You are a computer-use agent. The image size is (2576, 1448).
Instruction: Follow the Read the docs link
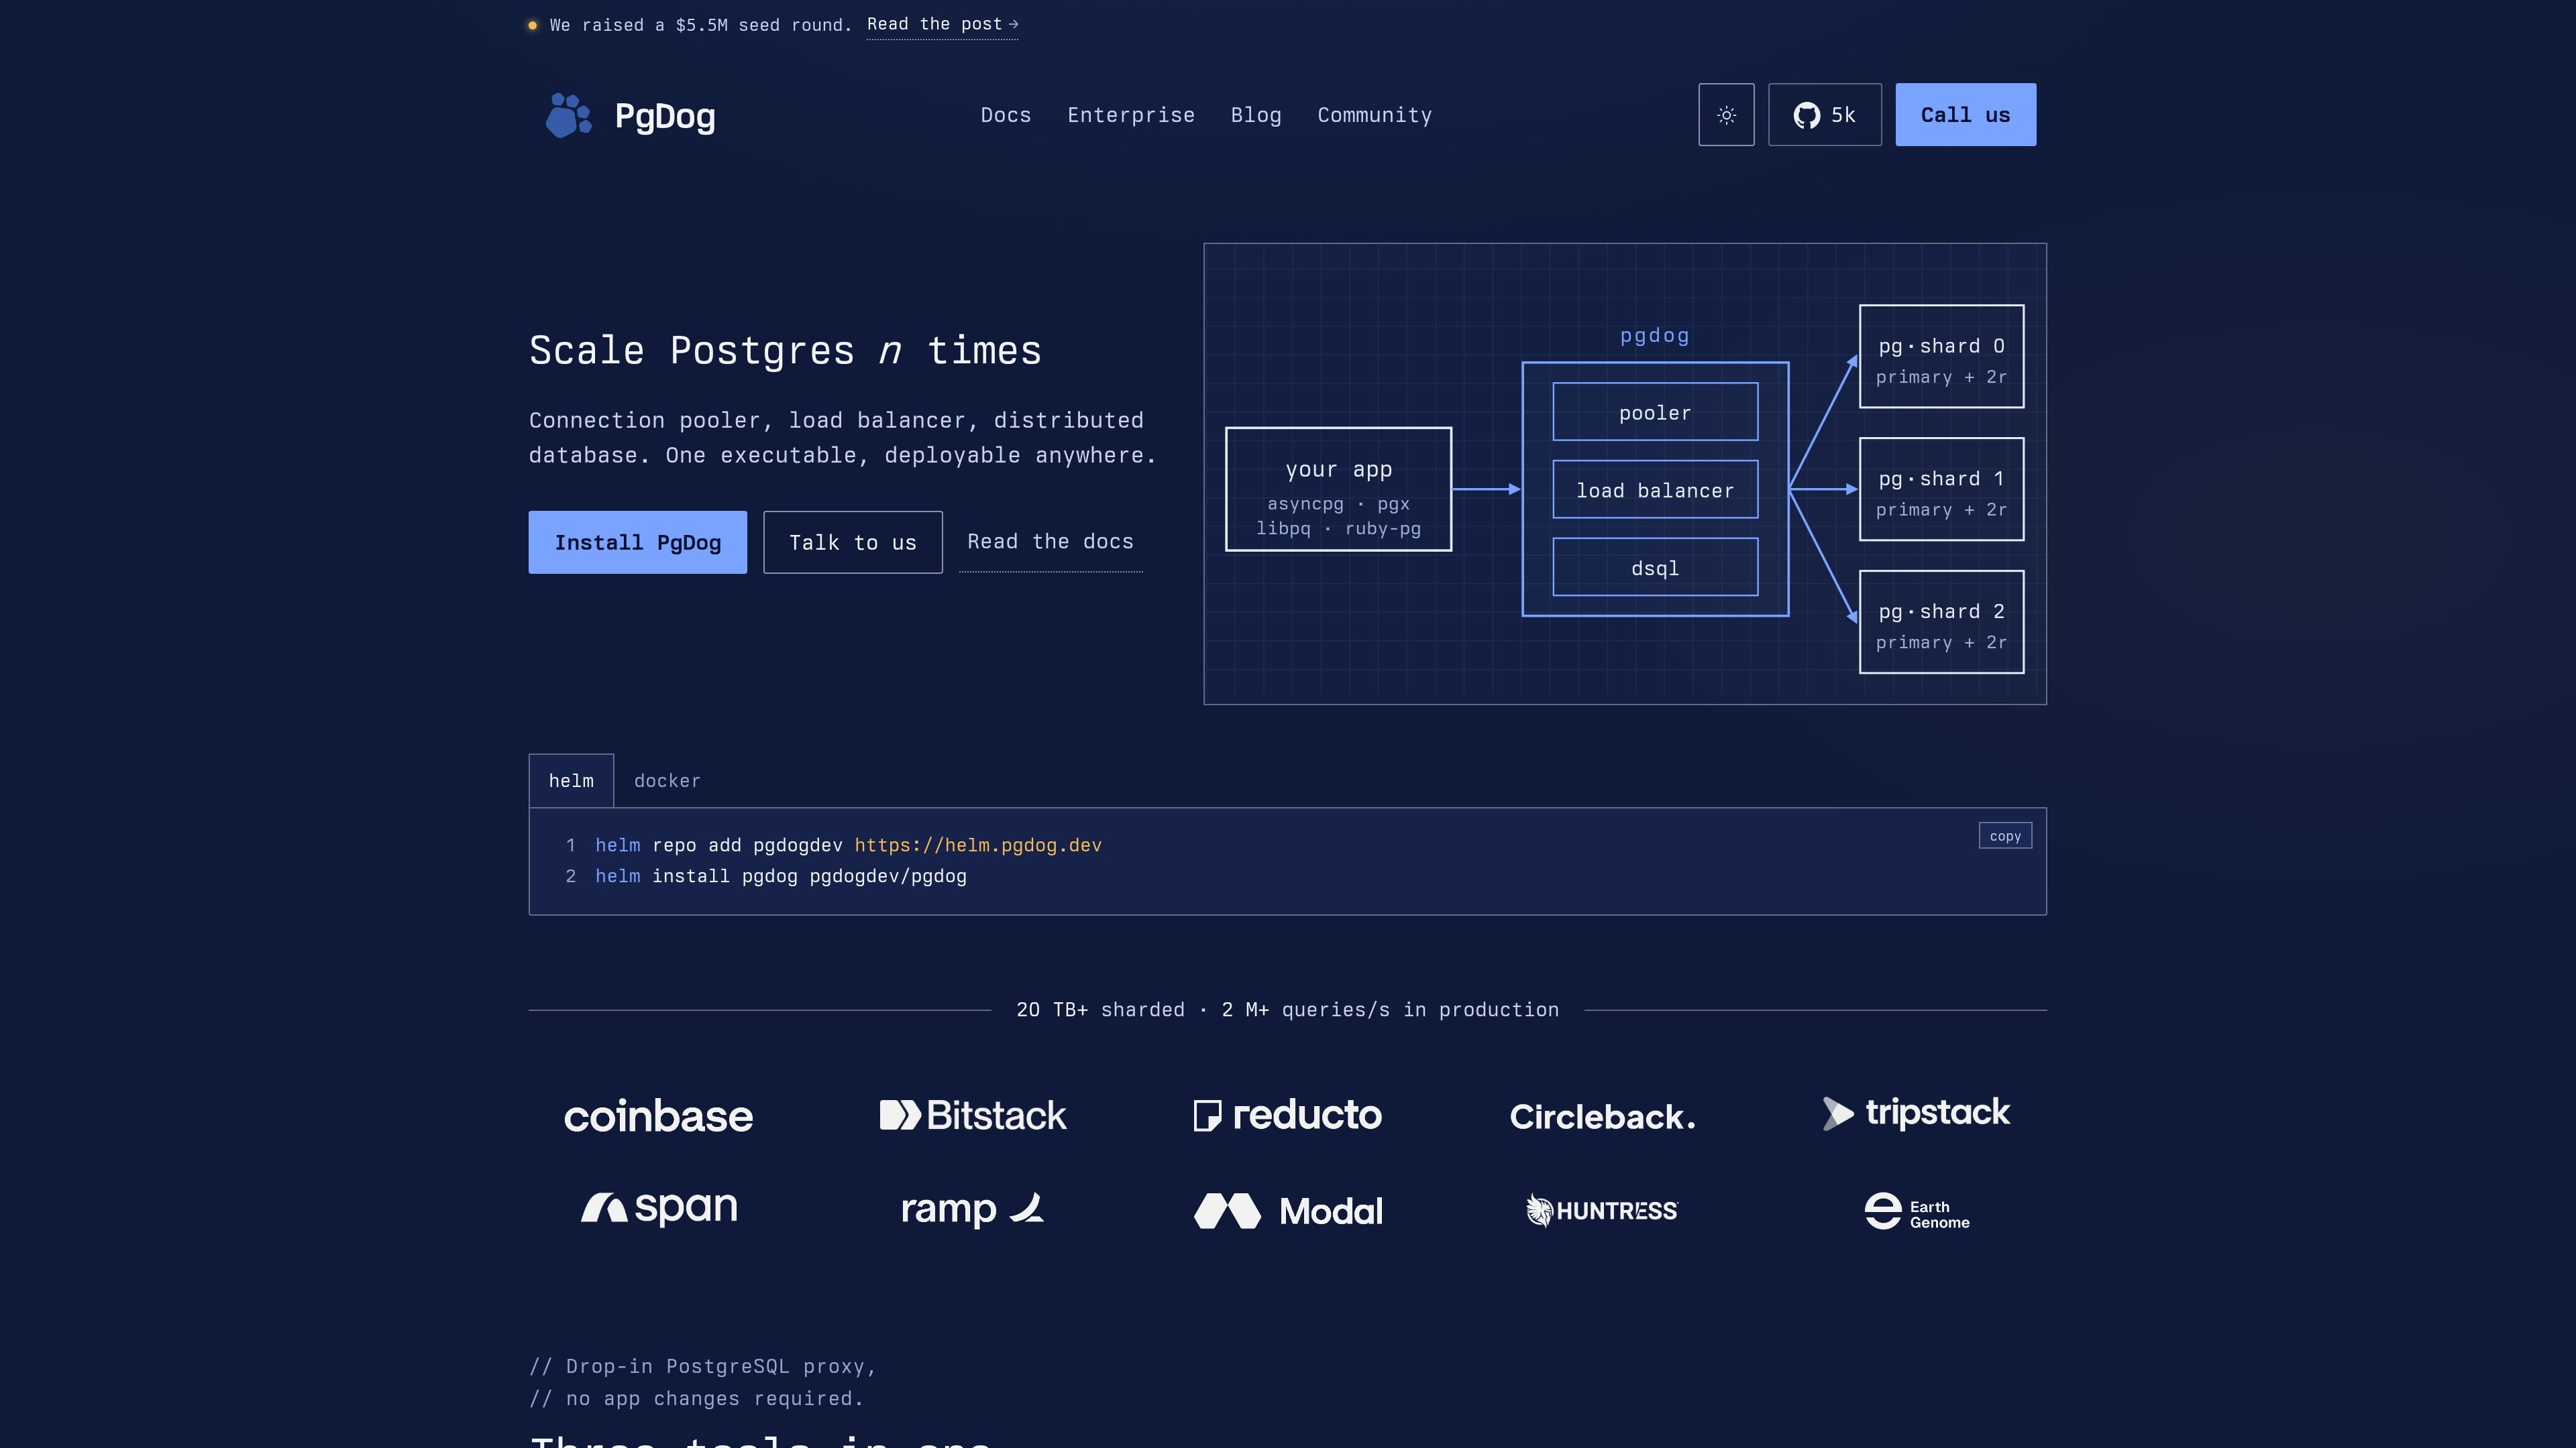tap(1050, 542)
